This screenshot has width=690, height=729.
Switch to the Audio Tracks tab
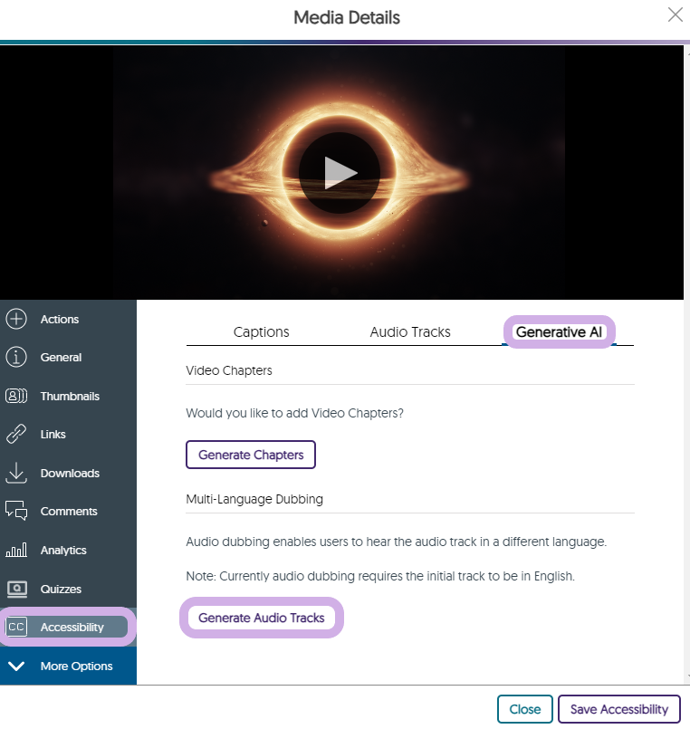coord(410,332)
